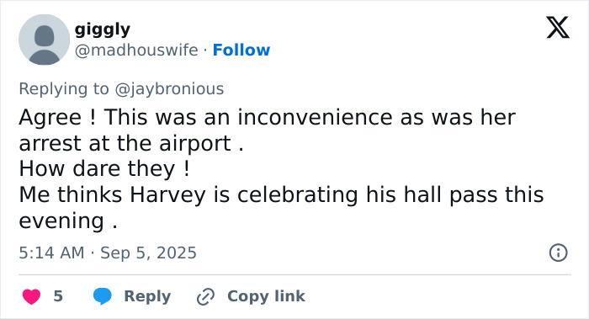
Task: Click the chain link copy icon
Action: click(x=205, y=296)
